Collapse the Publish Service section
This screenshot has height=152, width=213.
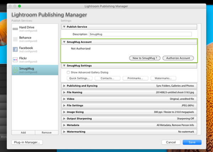click(x=64, y=27)
